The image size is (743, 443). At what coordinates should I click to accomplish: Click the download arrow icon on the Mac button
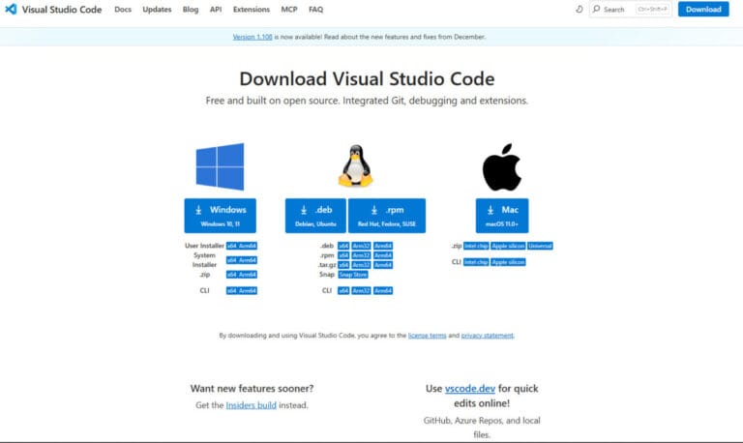pyautogui.click(x=490, y=210)
